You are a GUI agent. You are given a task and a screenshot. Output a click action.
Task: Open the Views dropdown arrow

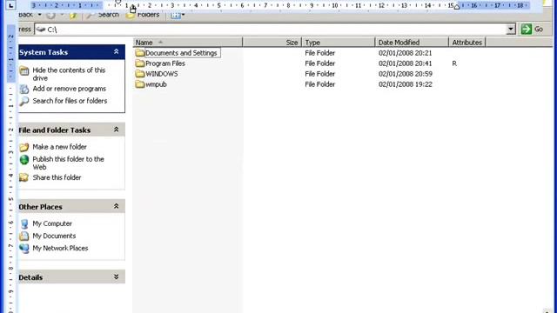(183, 15)
